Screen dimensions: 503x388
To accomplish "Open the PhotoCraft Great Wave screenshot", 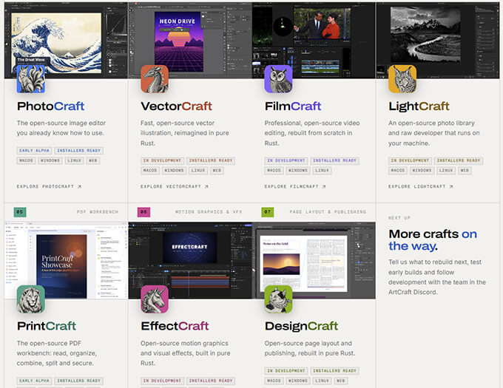I will [66, 41].
